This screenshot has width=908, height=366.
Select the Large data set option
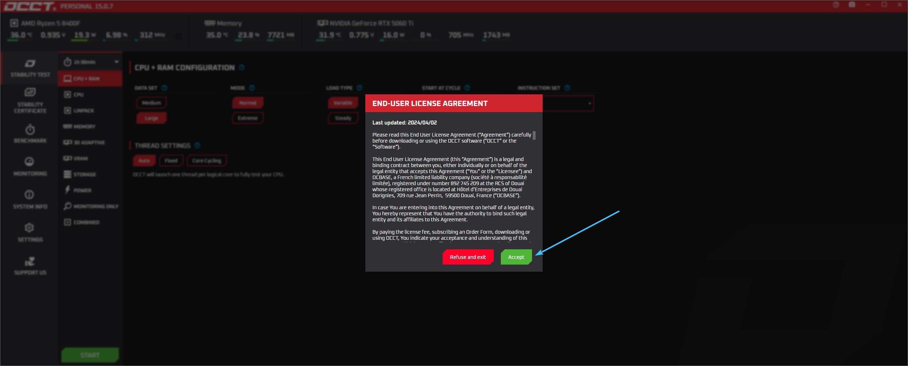(x=151, y=118)
